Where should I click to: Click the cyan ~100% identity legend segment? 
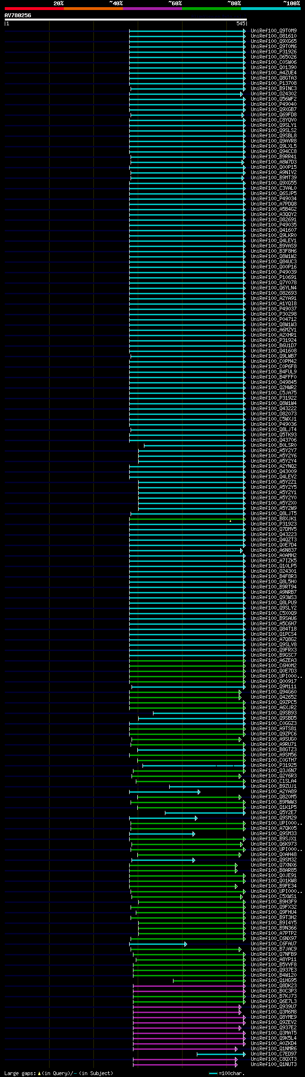(271, 9)
